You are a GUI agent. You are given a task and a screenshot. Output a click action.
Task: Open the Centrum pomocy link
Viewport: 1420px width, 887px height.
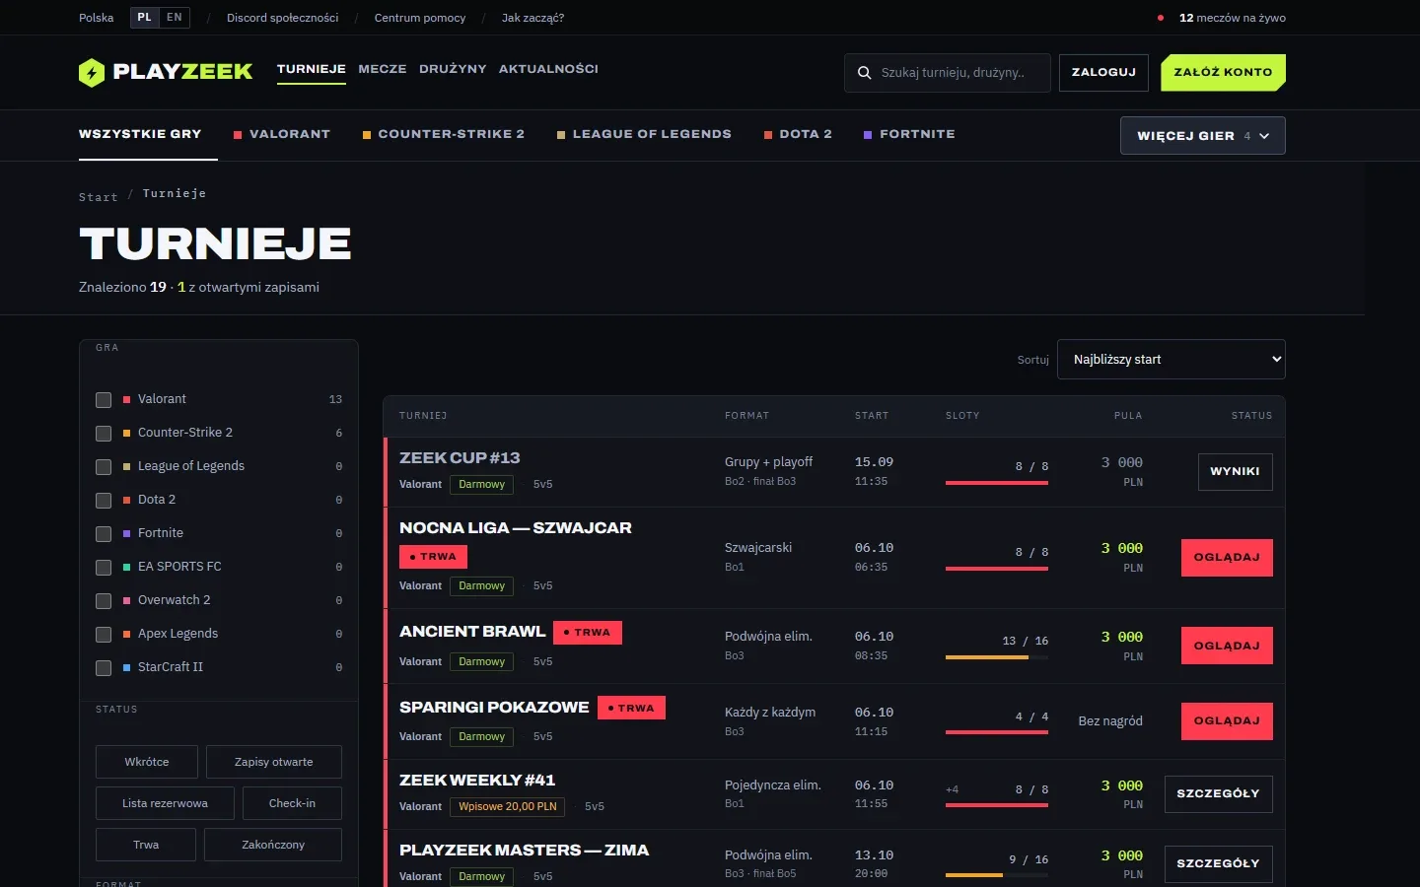[x=420, y=18]
